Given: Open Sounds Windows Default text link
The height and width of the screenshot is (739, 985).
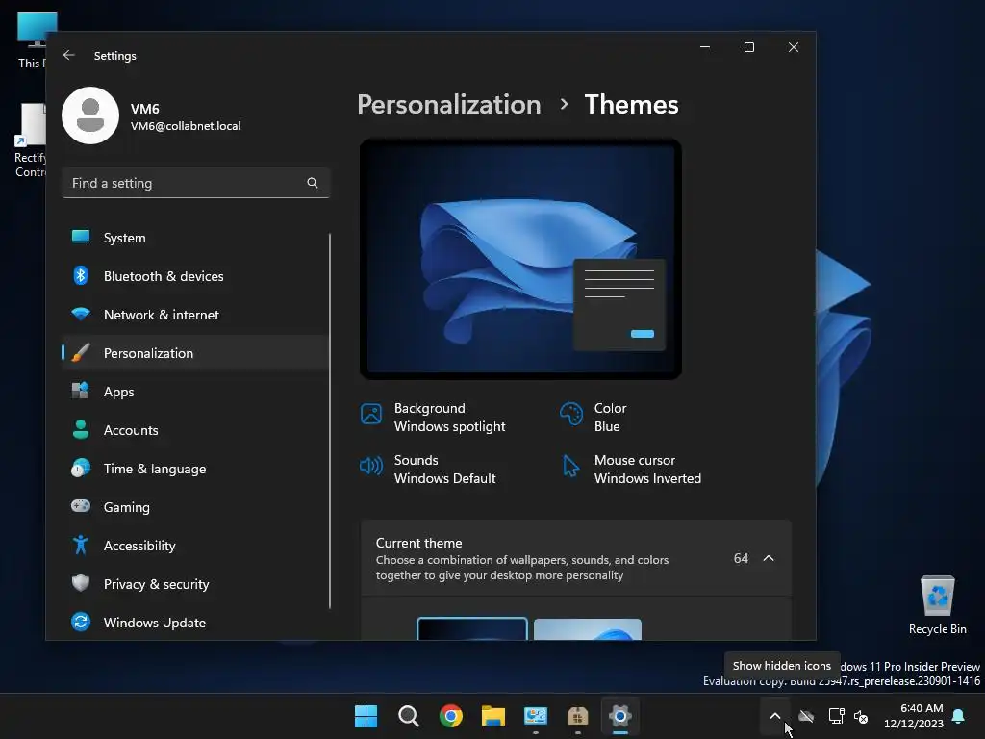Looking at the screenshot, I should 444,470.
